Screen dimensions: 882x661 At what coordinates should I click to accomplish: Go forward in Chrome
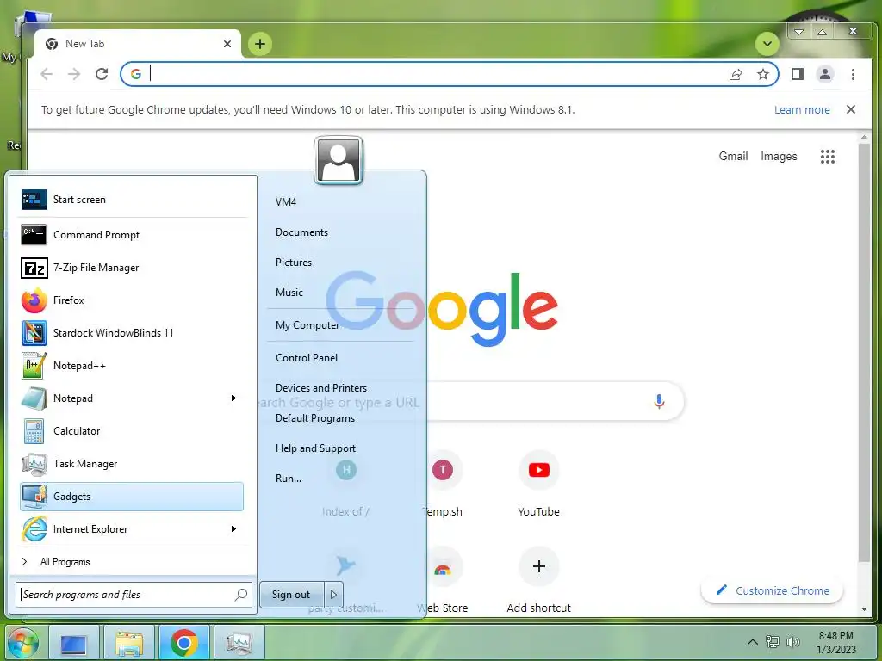coord(74,74)
